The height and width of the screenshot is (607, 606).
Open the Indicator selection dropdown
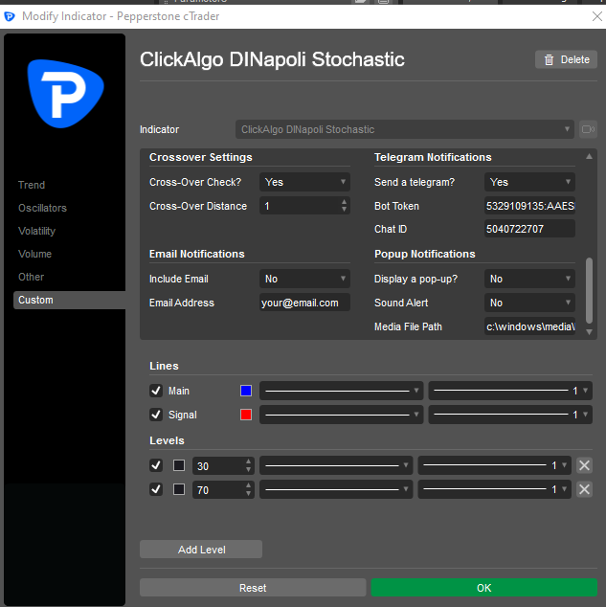point(404,129)
